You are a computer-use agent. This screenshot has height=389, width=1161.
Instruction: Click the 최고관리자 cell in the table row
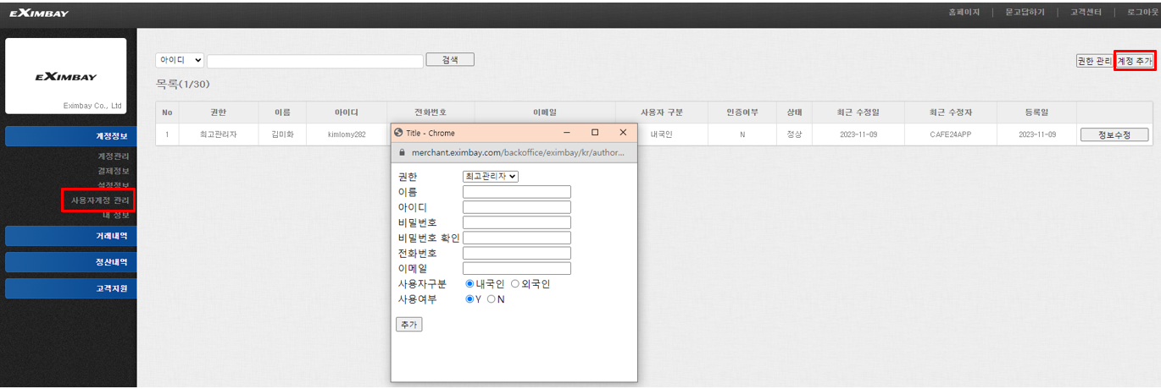(x=219, y=134)
